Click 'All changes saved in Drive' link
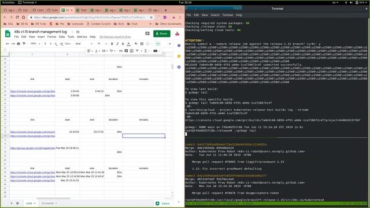 click(115, 37)
